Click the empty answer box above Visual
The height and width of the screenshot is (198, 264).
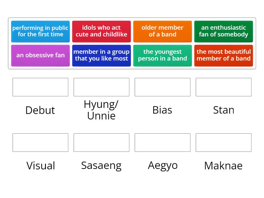[40, 143]
